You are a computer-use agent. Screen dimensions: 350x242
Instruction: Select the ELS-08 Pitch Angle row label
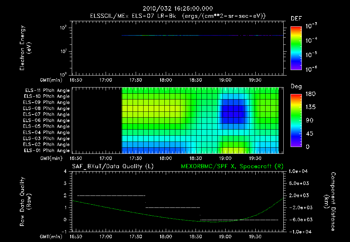46,108
